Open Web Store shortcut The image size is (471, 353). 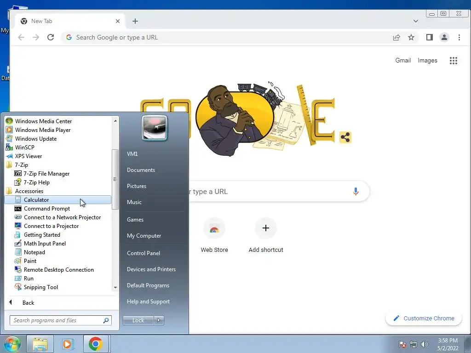214,236
